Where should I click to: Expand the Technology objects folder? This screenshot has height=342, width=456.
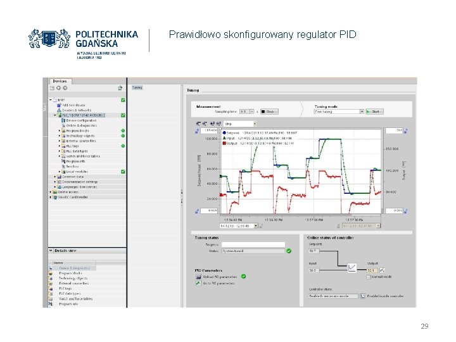pyautogui.click(x=60, y=136)
